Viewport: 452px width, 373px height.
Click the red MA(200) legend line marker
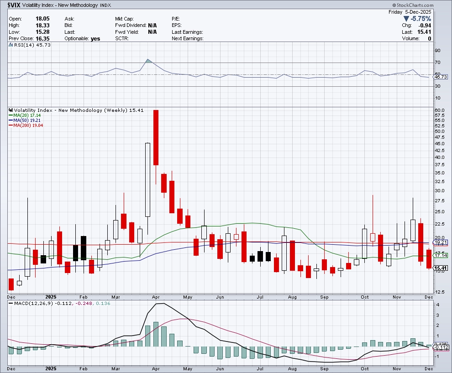point(11,125)
